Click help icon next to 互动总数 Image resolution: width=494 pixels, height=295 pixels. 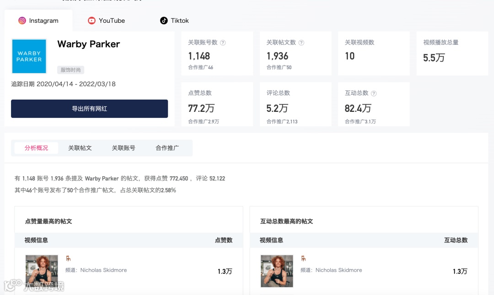click(374, 94)
